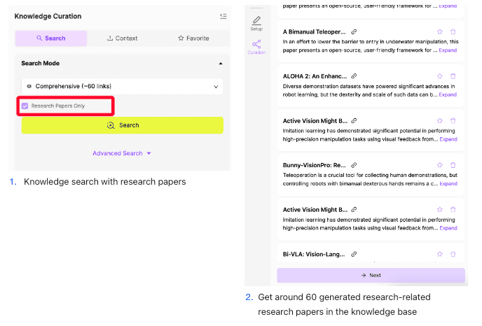Remove the Bunny-VisionPro paper with trash icon
The height and width of the screenshot is (326, 482).
tap(453, 165)
